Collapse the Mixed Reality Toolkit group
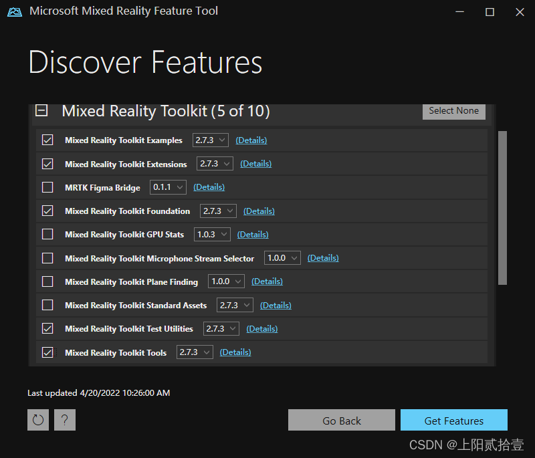This screenshot has height=458, width=535. pos(41,110)
